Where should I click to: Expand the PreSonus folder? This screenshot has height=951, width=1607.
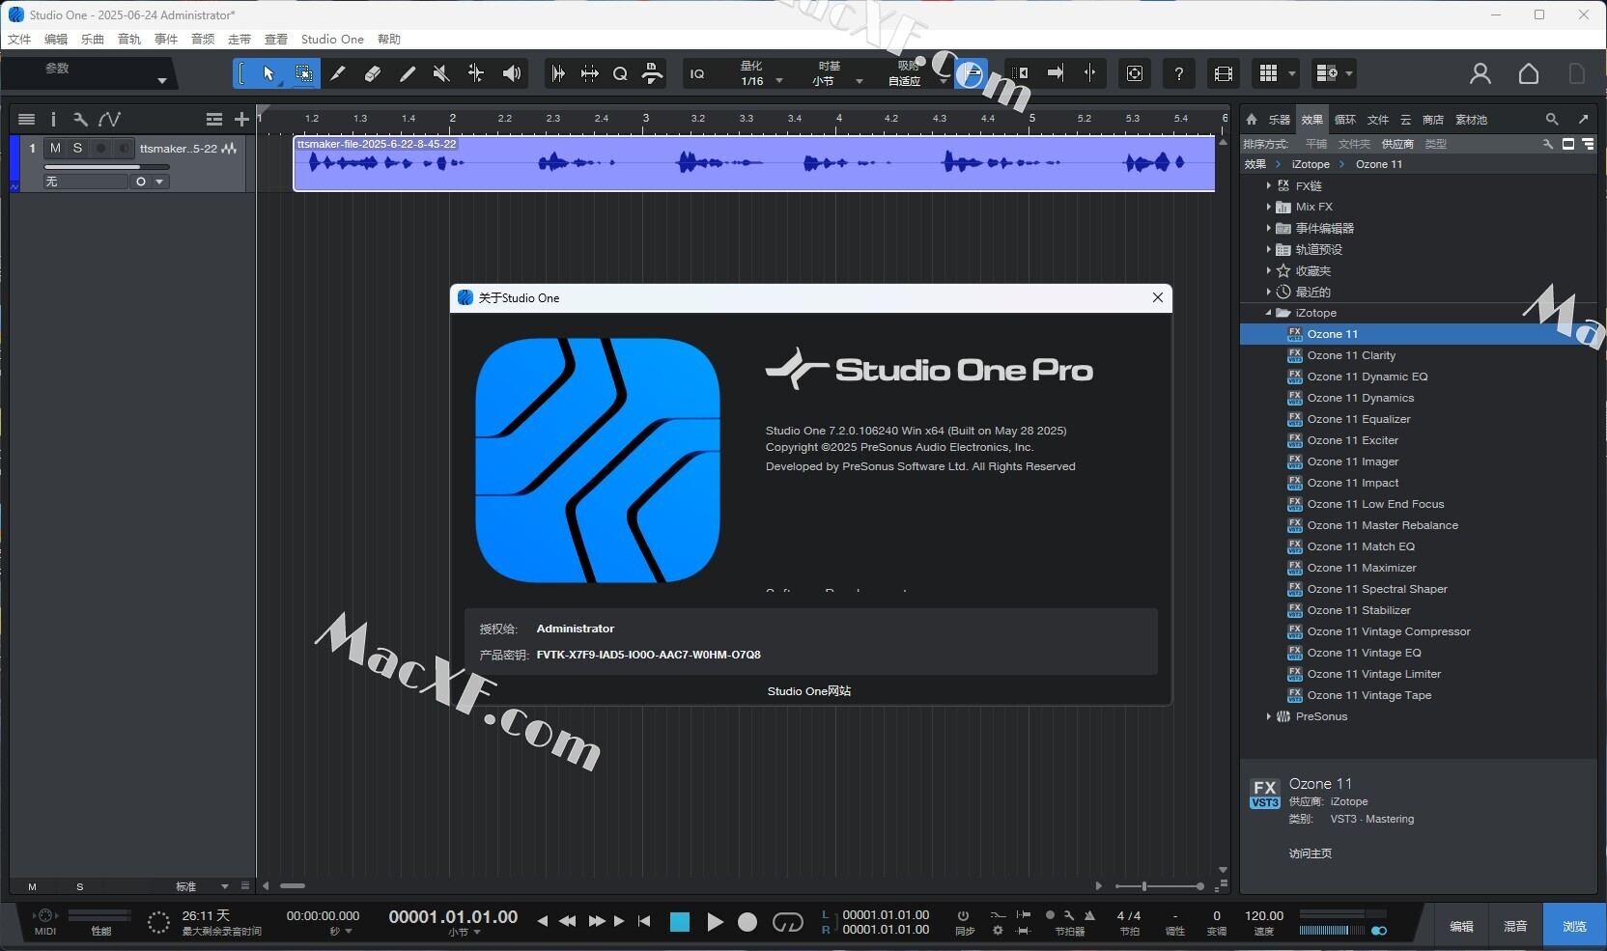1268,716
